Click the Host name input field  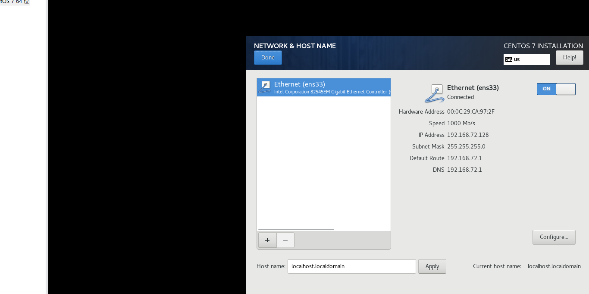(351, 266)
